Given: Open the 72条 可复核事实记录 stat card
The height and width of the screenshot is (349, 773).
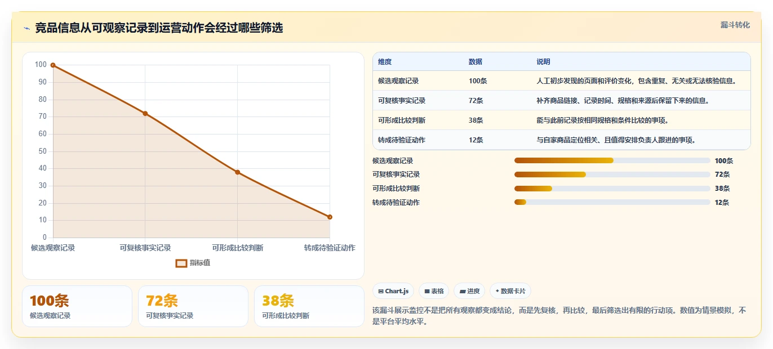Looking at the screenshot, I should pyautogui.click(x=193, y=306).
